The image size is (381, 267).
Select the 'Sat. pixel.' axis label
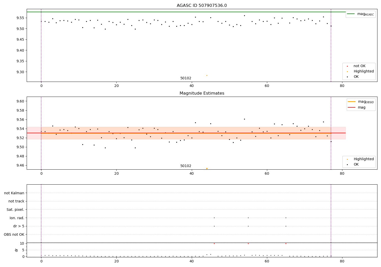click(x=15, y=210)
